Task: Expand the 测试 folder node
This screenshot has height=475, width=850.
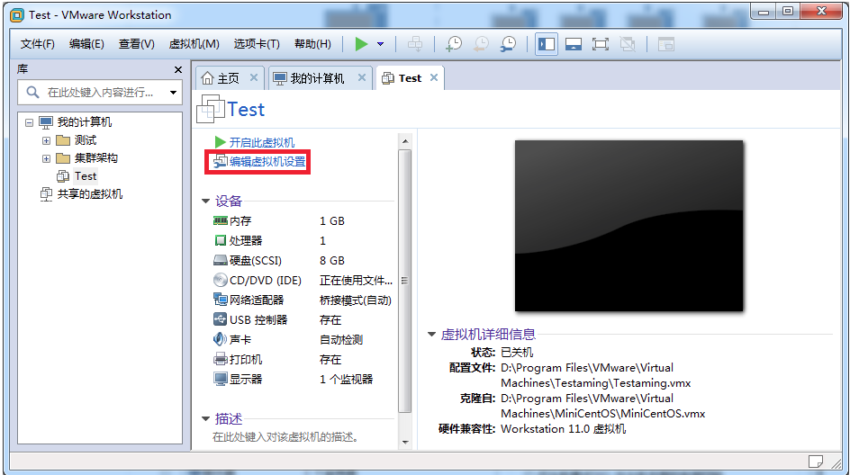Action: 46,141
